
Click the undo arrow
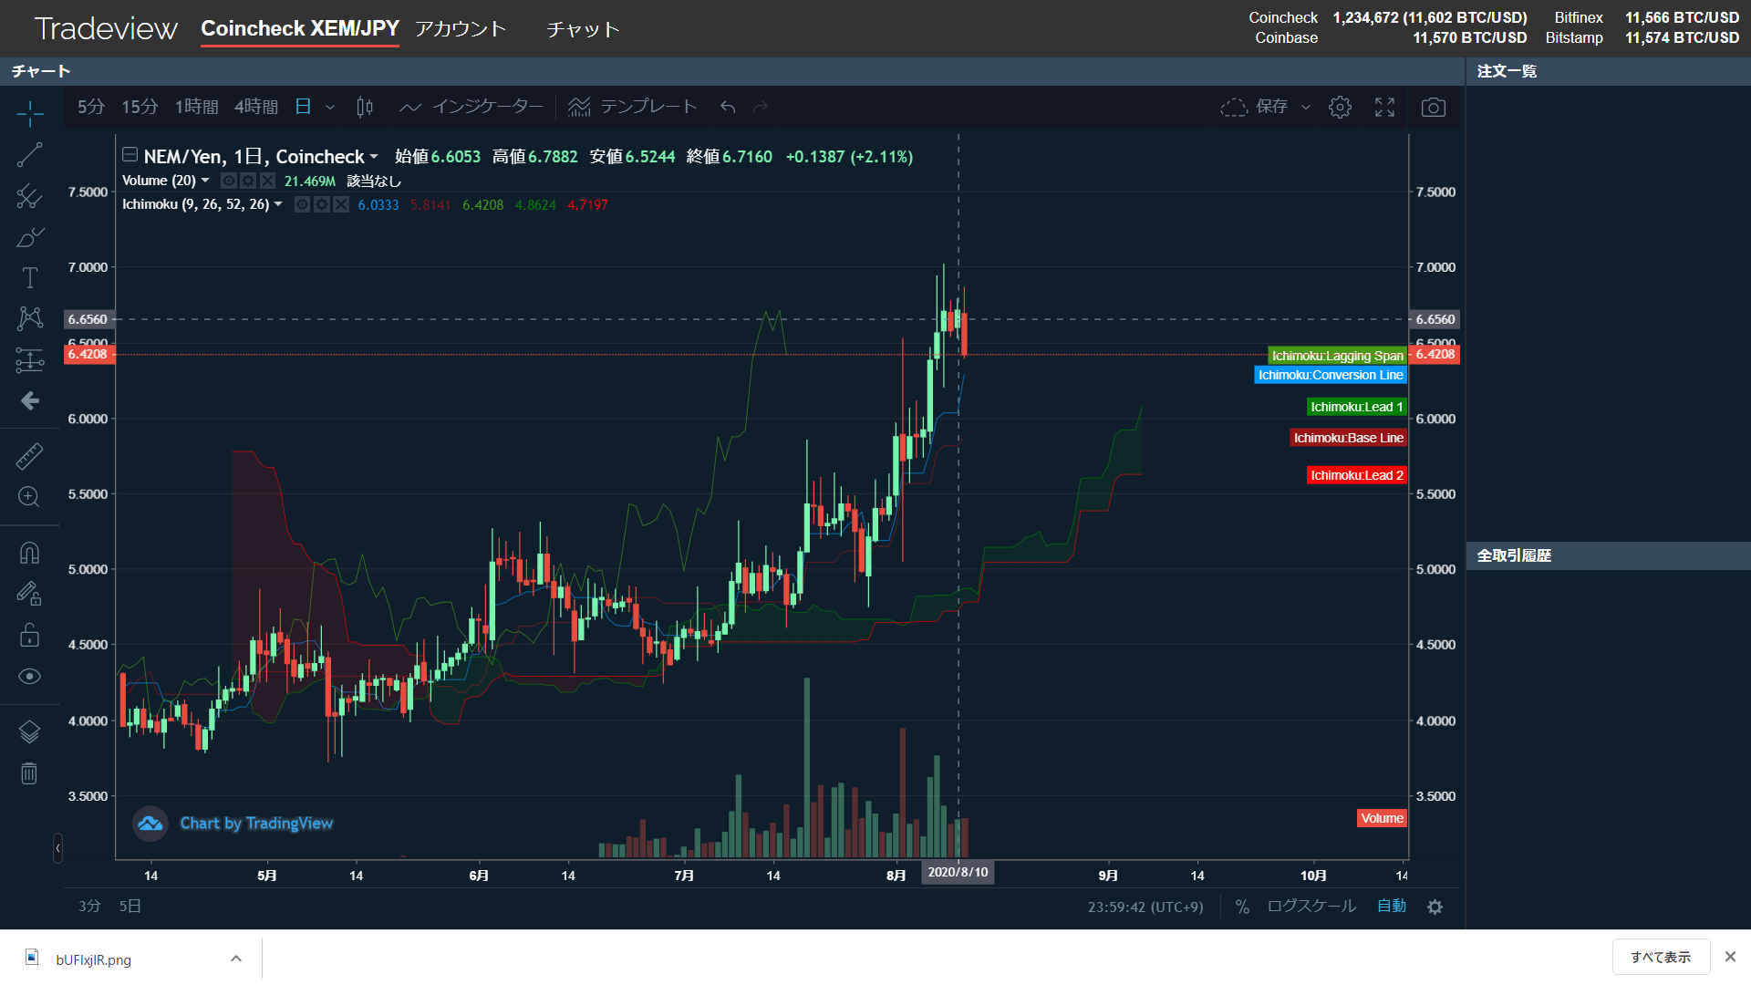point(728,107)
